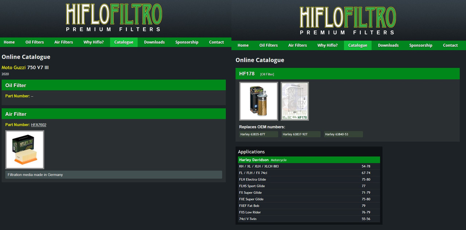This screenshot has width=466, height=230.
Task: Click the Applications heading
Action: [x=251, y=152]
